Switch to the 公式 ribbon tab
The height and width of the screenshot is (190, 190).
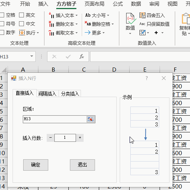(118, 4)
